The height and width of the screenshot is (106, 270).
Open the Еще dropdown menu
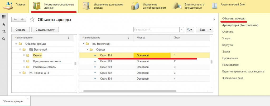coord(205,30)
